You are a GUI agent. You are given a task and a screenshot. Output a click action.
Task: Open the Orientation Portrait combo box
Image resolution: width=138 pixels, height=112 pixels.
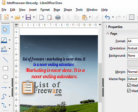(133, 48)
